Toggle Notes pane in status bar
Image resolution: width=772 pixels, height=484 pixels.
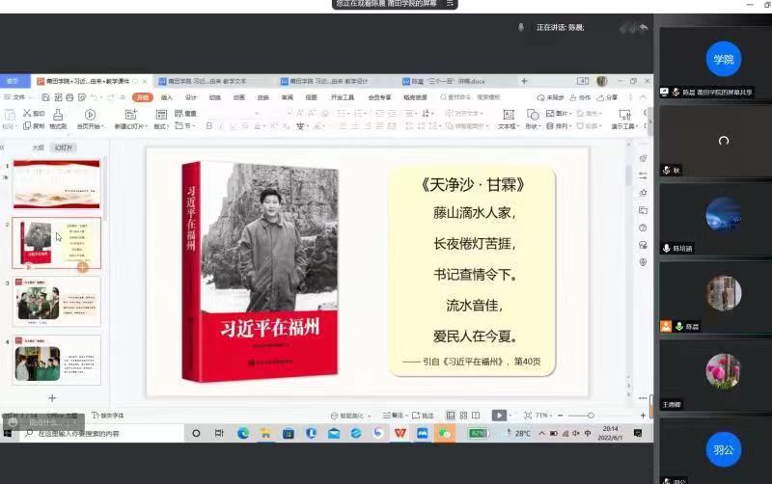point(393,416)
